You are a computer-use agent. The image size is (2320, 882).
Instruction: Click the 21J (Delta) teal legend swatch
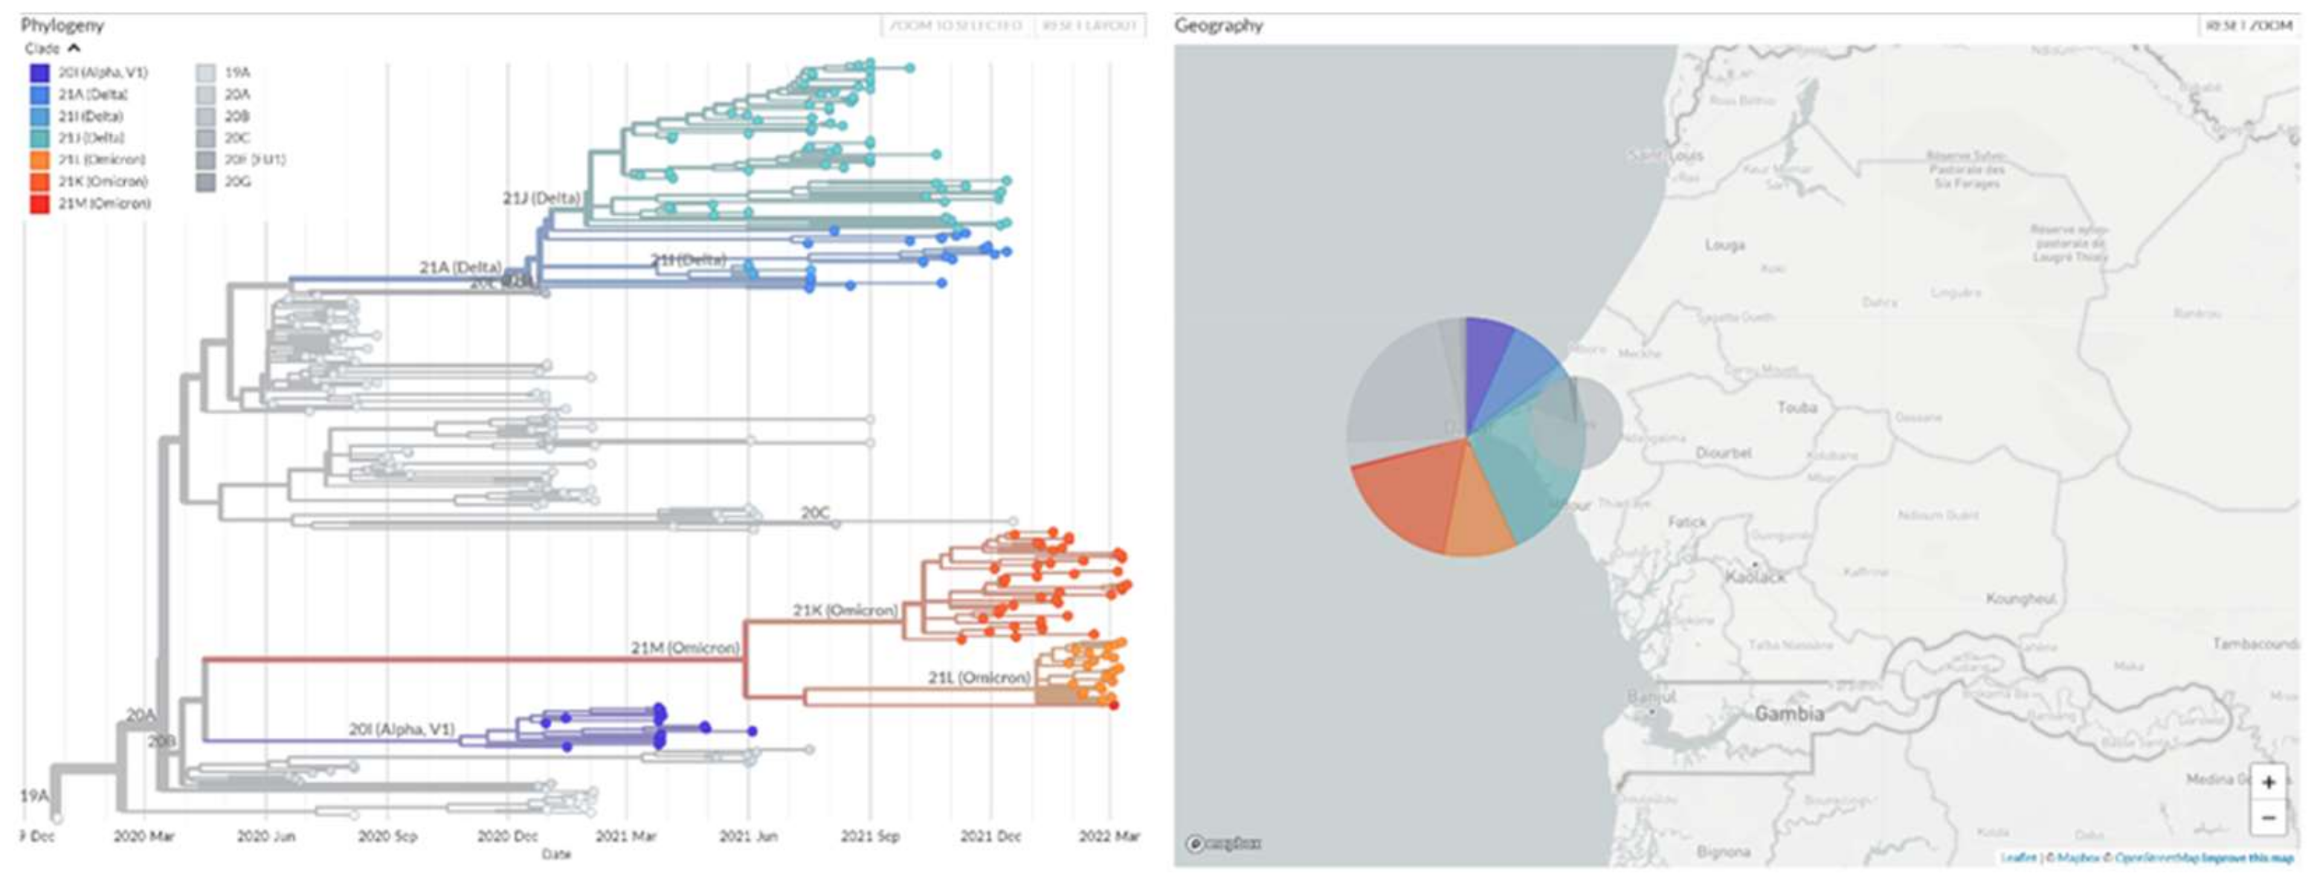(x=39, y=138)
